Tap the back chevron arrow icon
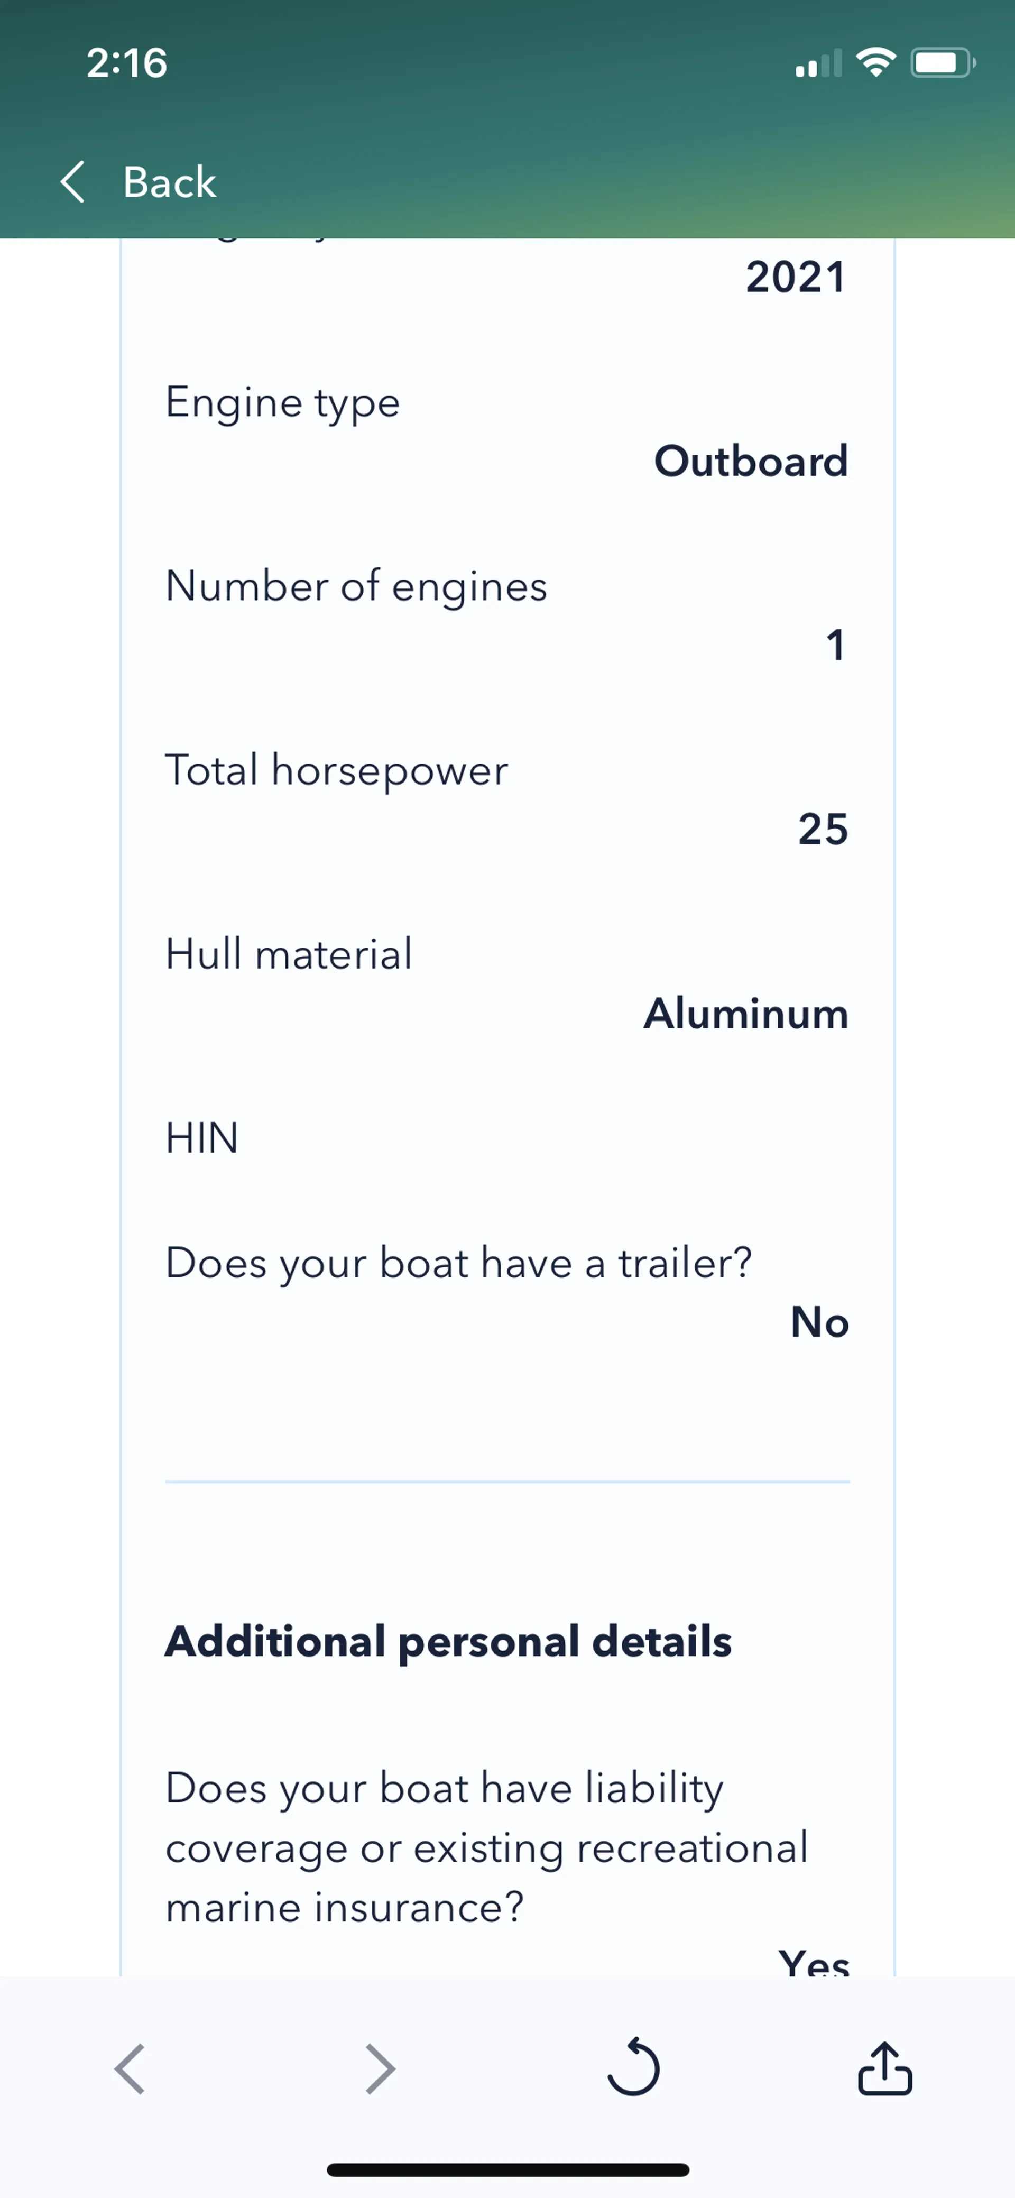 click(x=73, y=182)
